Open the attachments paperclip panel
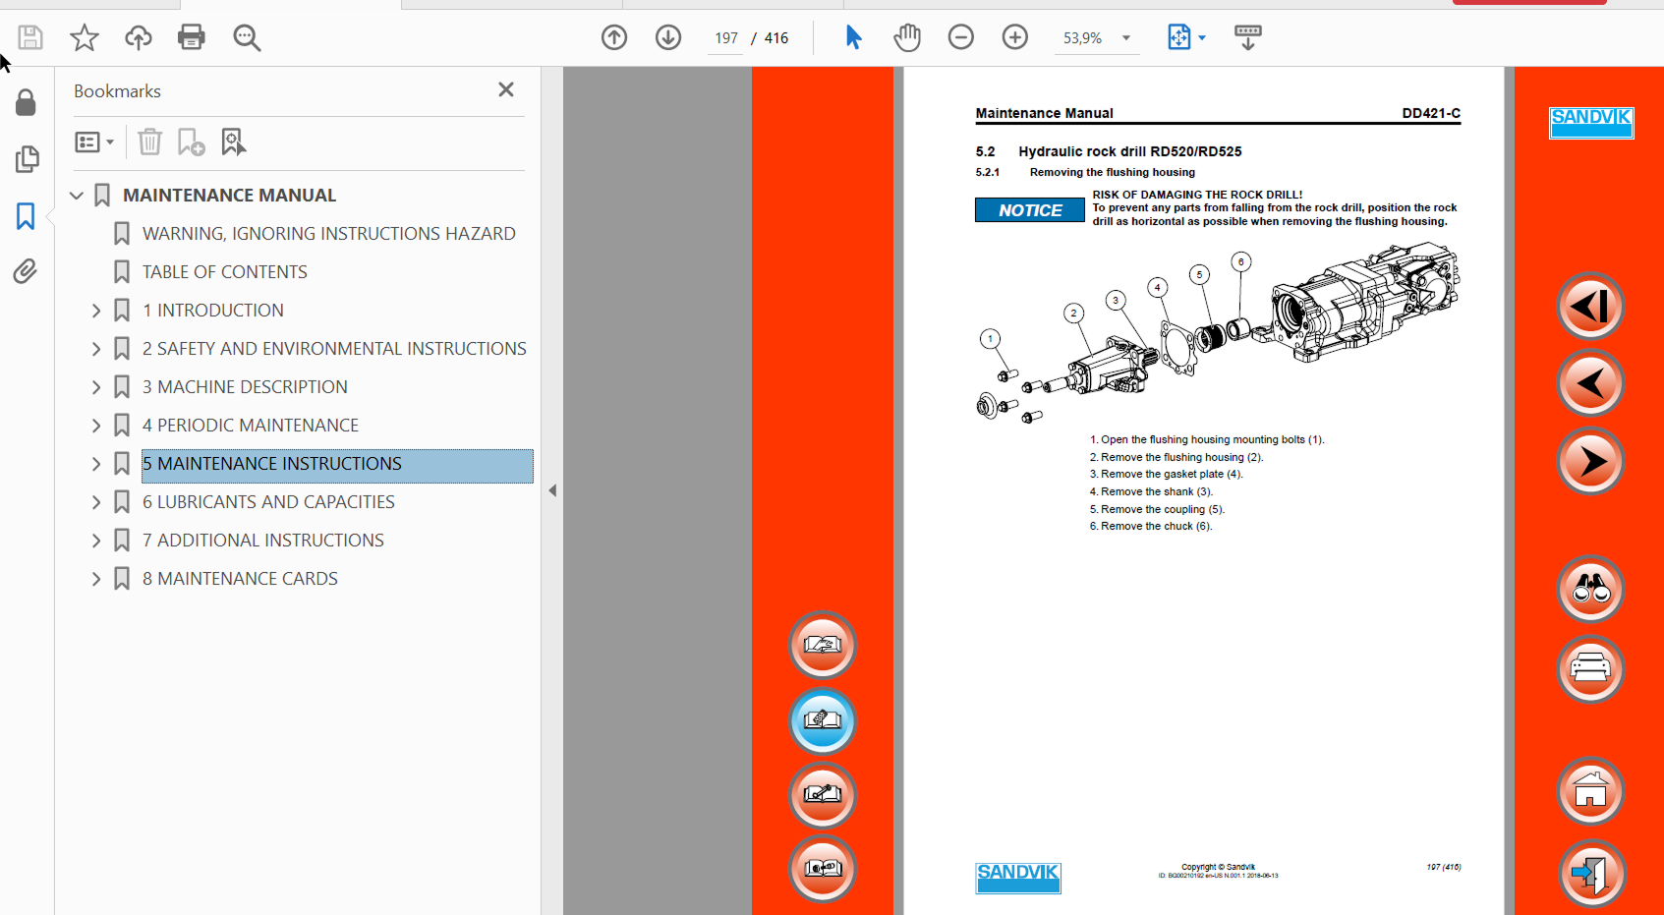1664x915 pixels. coord(26,271)
